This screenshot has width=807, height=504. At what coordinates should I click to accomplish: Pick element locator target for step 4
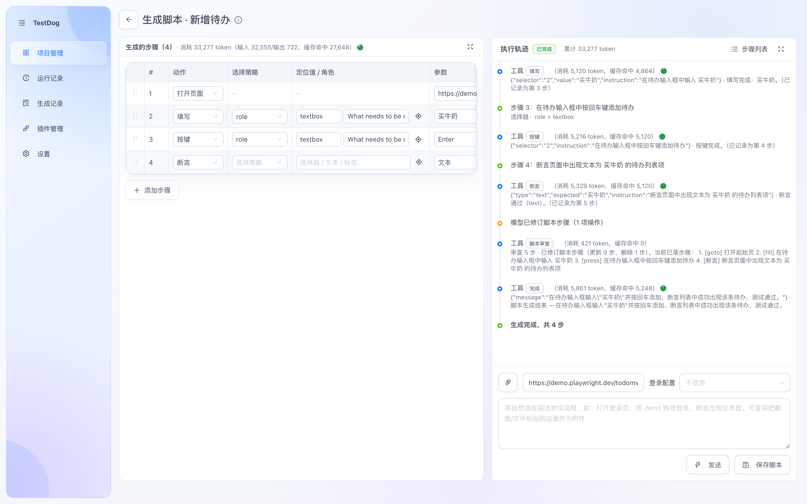coord(419,162)
